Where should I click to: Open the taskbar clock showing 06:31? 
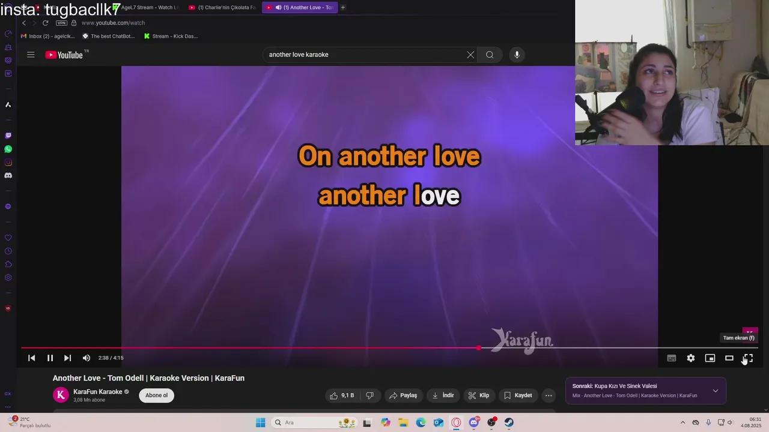(752, 422)
